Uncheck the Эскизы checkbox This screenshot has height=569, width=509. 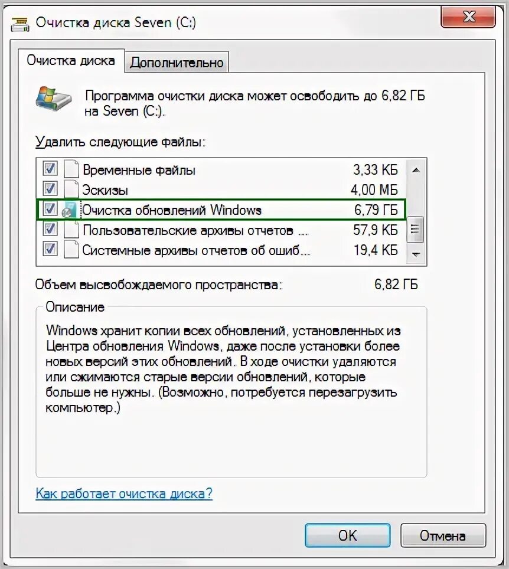(x=50, y=189)
